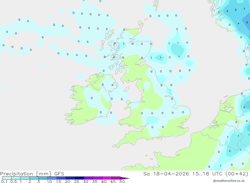Click the '0.1' legend scale label
The height and width of the screenshot is (183, 250).
tap(4, 182)
